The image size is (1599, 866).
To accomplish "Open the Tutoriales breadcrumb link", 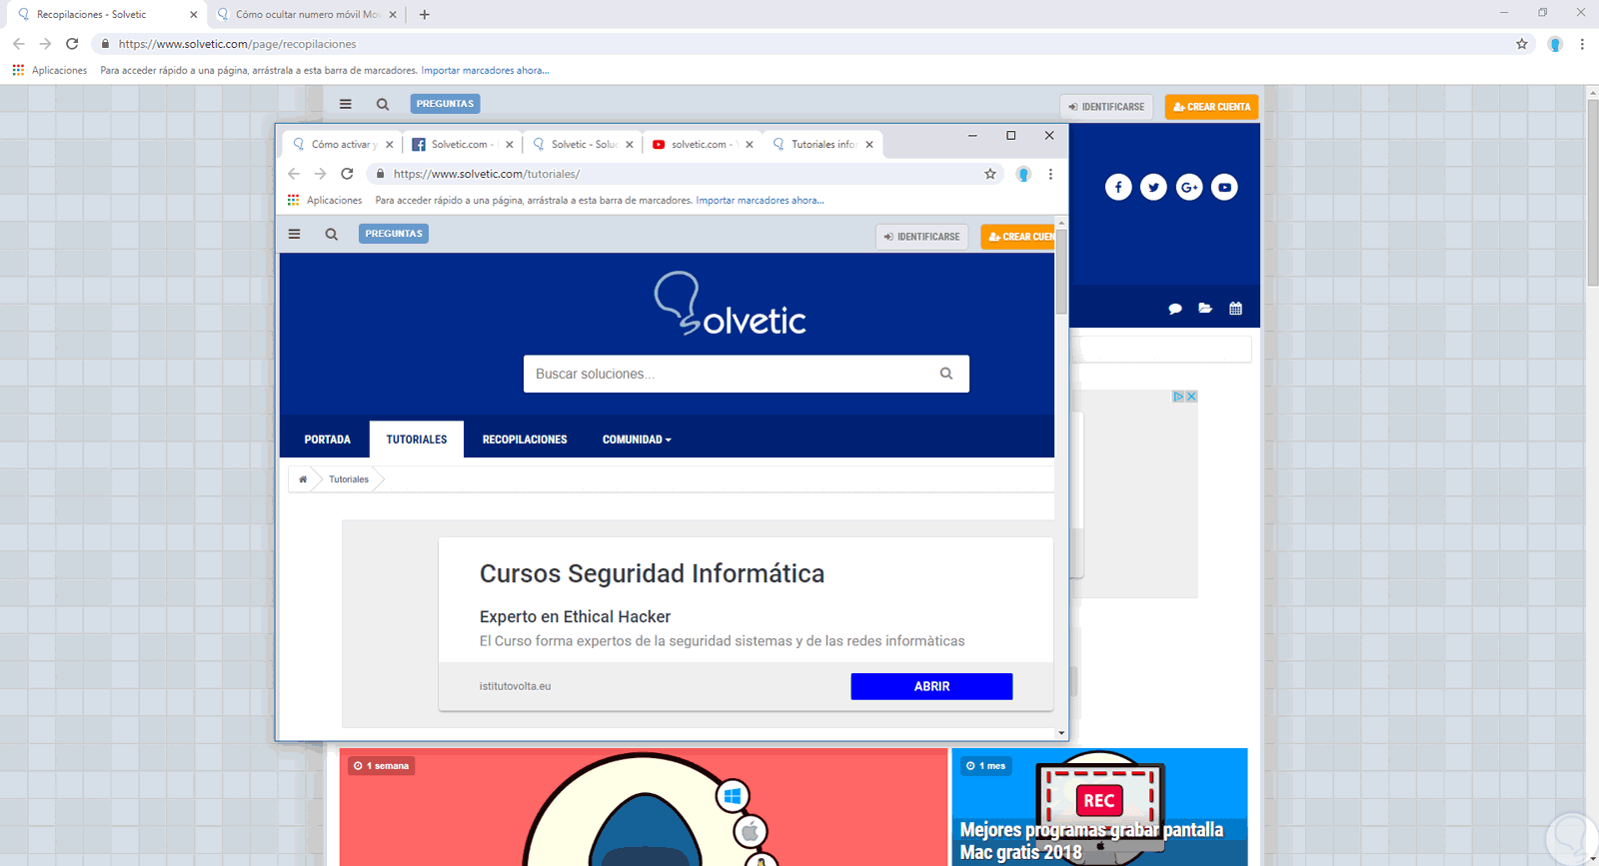I will point(349,479).
